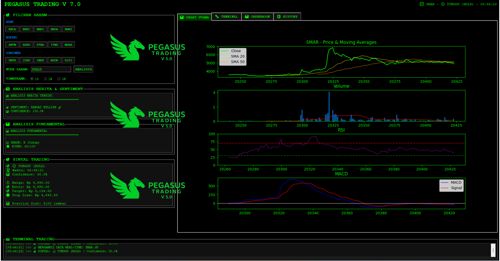The width and height of the screenshot is (500, 261).
Task: Click the Kode Saham input field
Action: [x=51, y=69]
